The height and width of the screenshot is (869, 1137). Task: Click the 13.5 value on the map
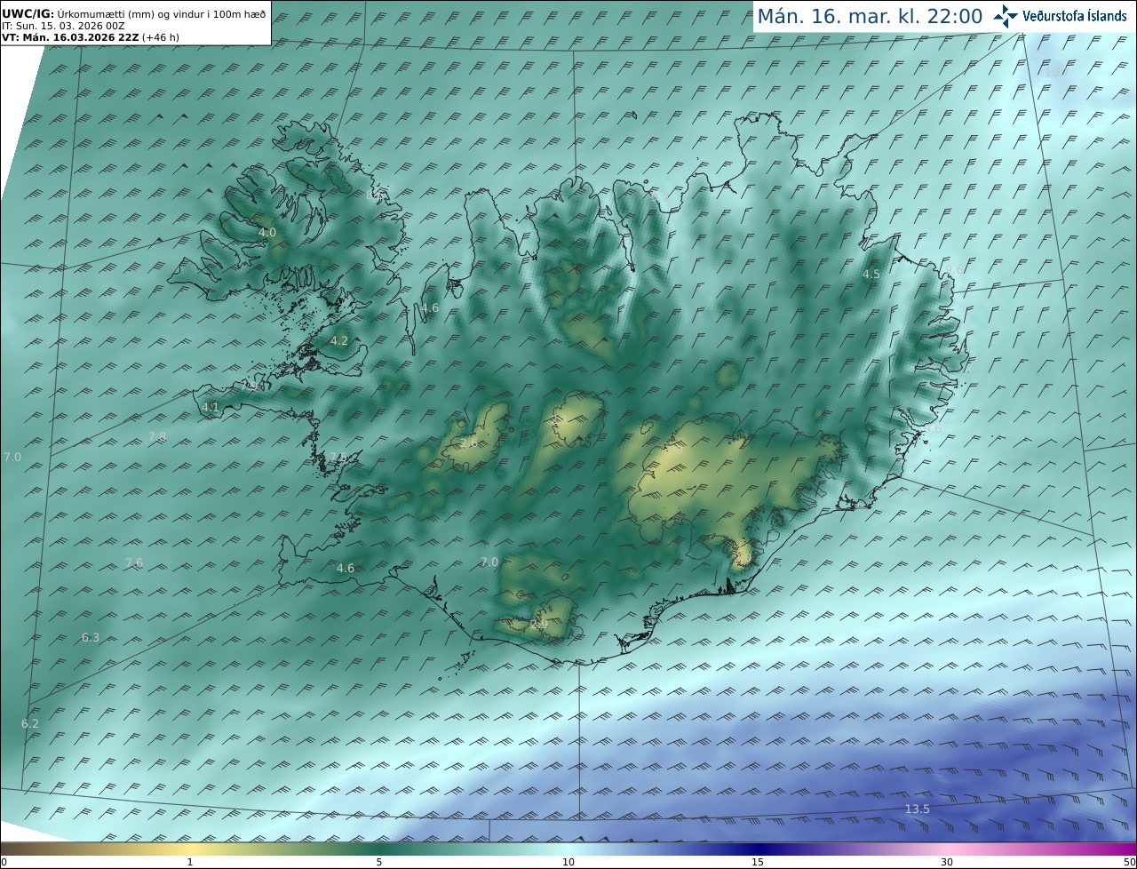coord(918,809)
